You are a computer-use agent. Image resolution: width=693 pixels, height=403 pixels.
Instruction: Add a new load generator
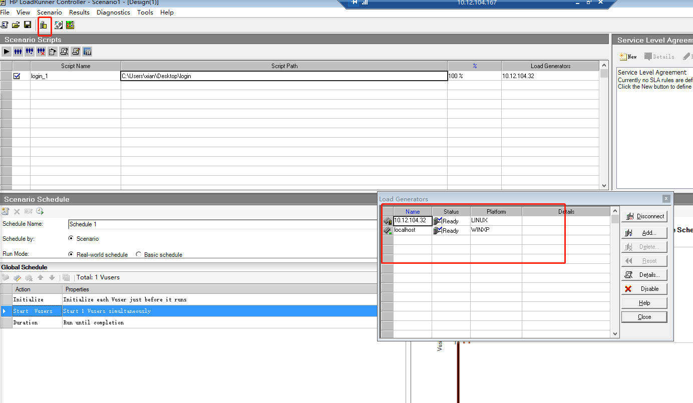pos(644,232)
